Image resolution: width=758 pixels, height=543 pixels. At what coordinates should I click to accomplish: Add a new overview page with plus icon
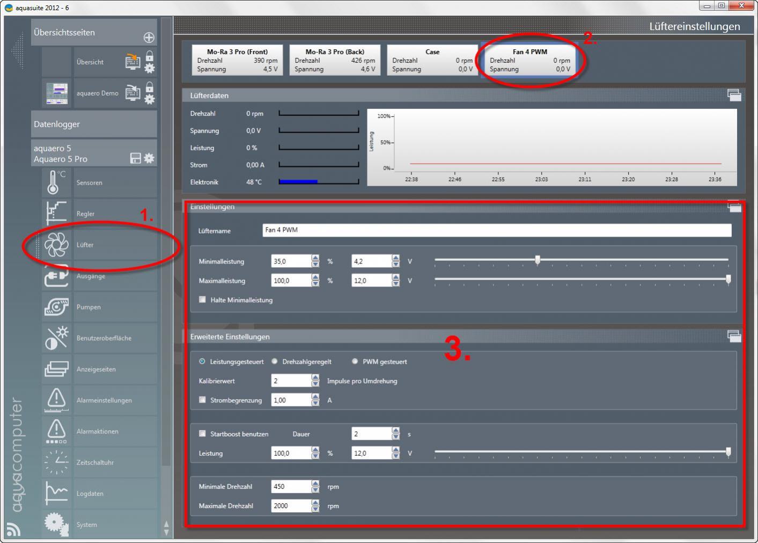point(149,37)
